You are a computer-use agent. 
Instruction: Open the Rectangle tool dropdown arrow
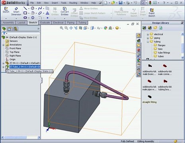coord(29,13)
